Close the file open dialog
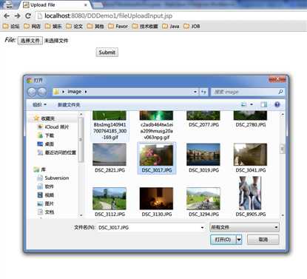 pyautogui.click(x=277, y=79)
